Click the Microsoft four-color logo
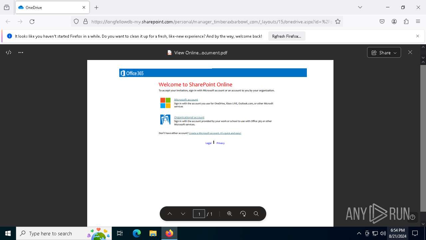This screenshot has width=426, height=240. tap(165, 103)
